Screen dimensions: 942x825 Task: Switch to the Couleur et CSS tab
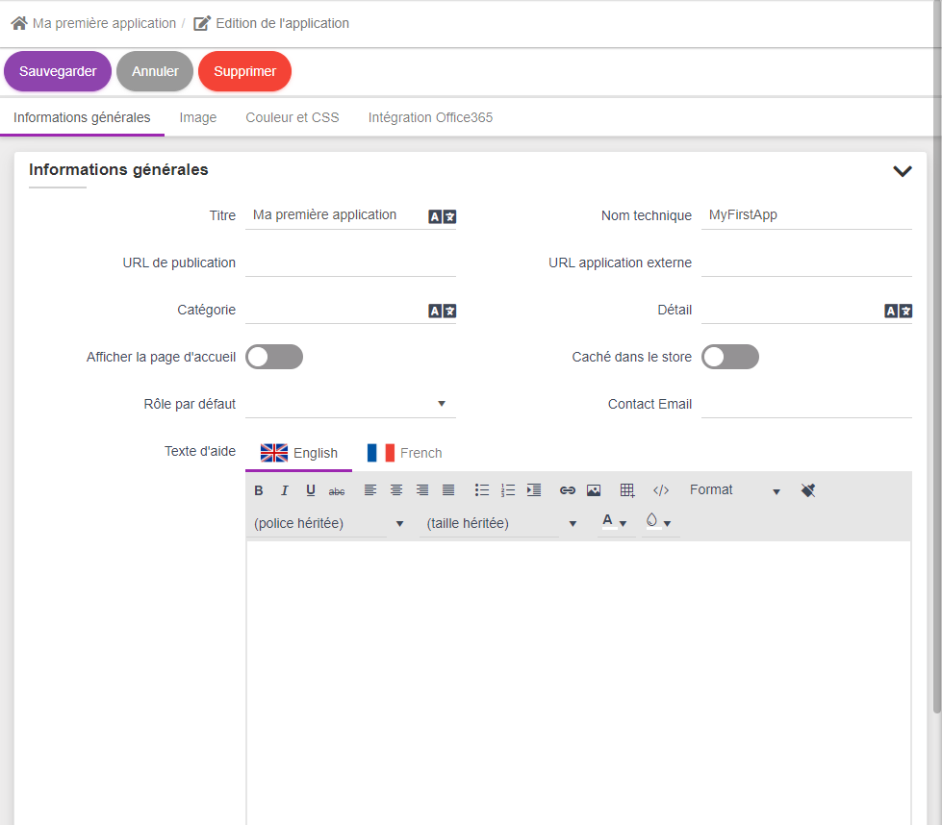point(293,117)
